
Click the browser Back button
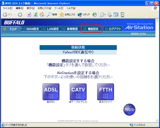[x=7, y=15]
